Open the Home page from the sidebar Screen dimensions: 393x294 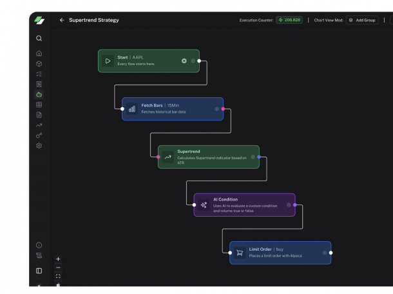pos(39,54)
